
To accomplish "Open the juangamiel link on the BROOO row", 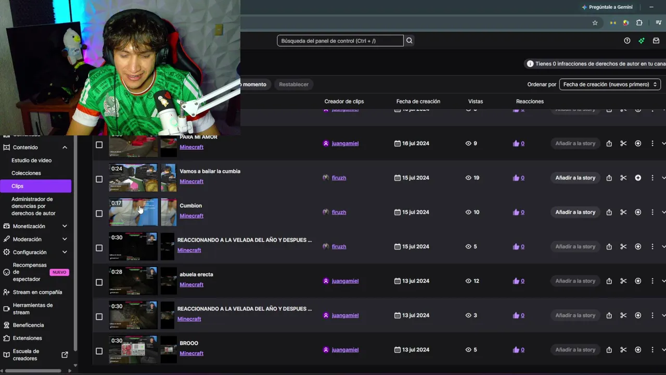I will pos(345,349).
